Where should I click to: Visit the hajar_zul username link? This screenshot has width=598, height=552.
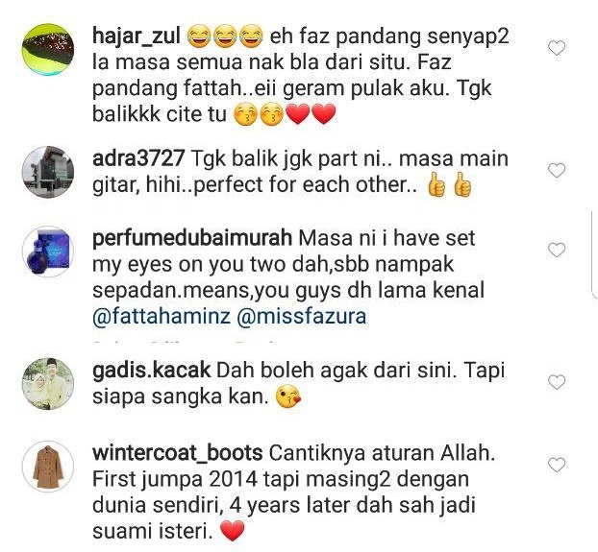pos(137,36)
